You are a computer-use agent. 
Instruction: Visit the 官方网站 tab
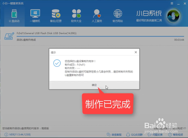point(118,16)
